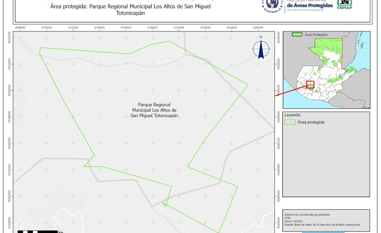Viewport: 381px width, 233px height.
Task: Click 'Sistema de coordenadas proyectadas' text
Action: tap(307, 215)
